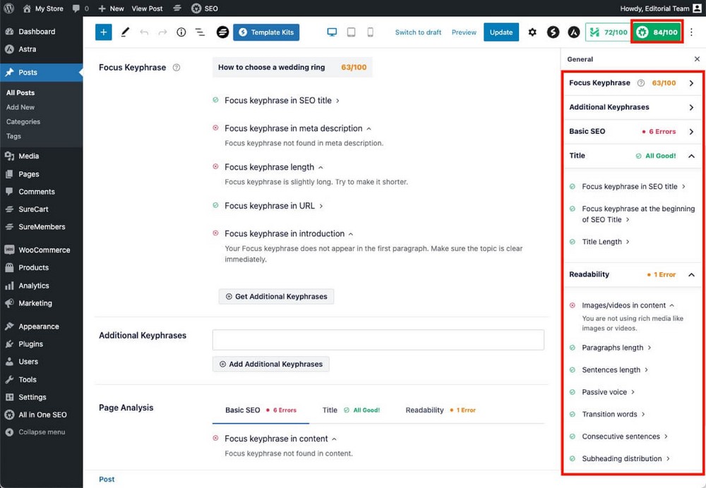Image resolution: width=706 pixels, height=488 pixels.
Task: Switch to tablet preview icon
Action: pyautogui.click(x=351, y=32)
